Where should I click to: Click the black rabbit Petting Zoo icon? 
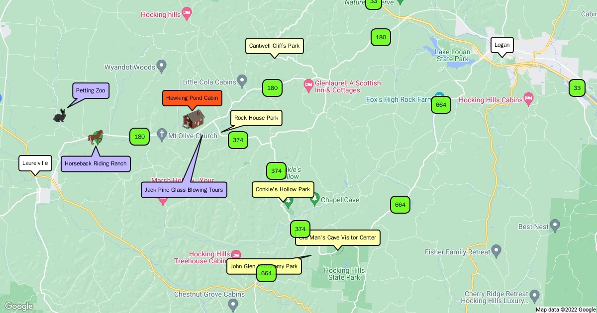[60, 115]
